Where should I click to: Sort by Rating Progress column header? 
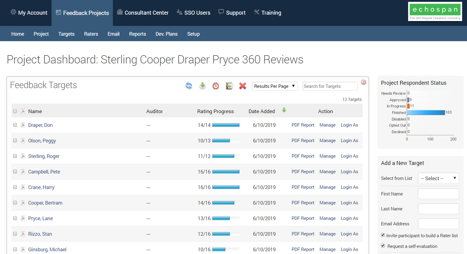pyautogui.click(x=215, y=111)
